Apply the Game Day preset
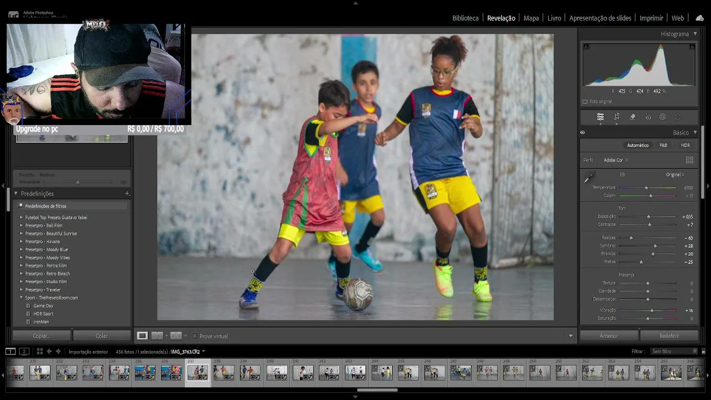711x400 pixels. (43, 306)
